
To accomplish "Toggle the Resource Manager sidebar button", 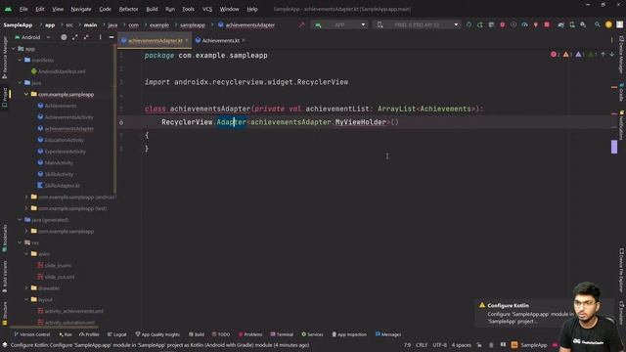I will coord(5,57).
